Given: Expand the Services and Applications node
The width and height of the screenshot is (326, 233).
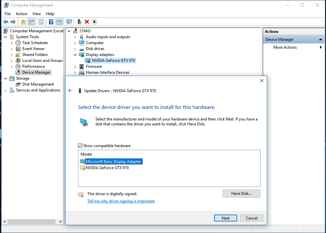Looking at the screenshot, I should [5, 90].
